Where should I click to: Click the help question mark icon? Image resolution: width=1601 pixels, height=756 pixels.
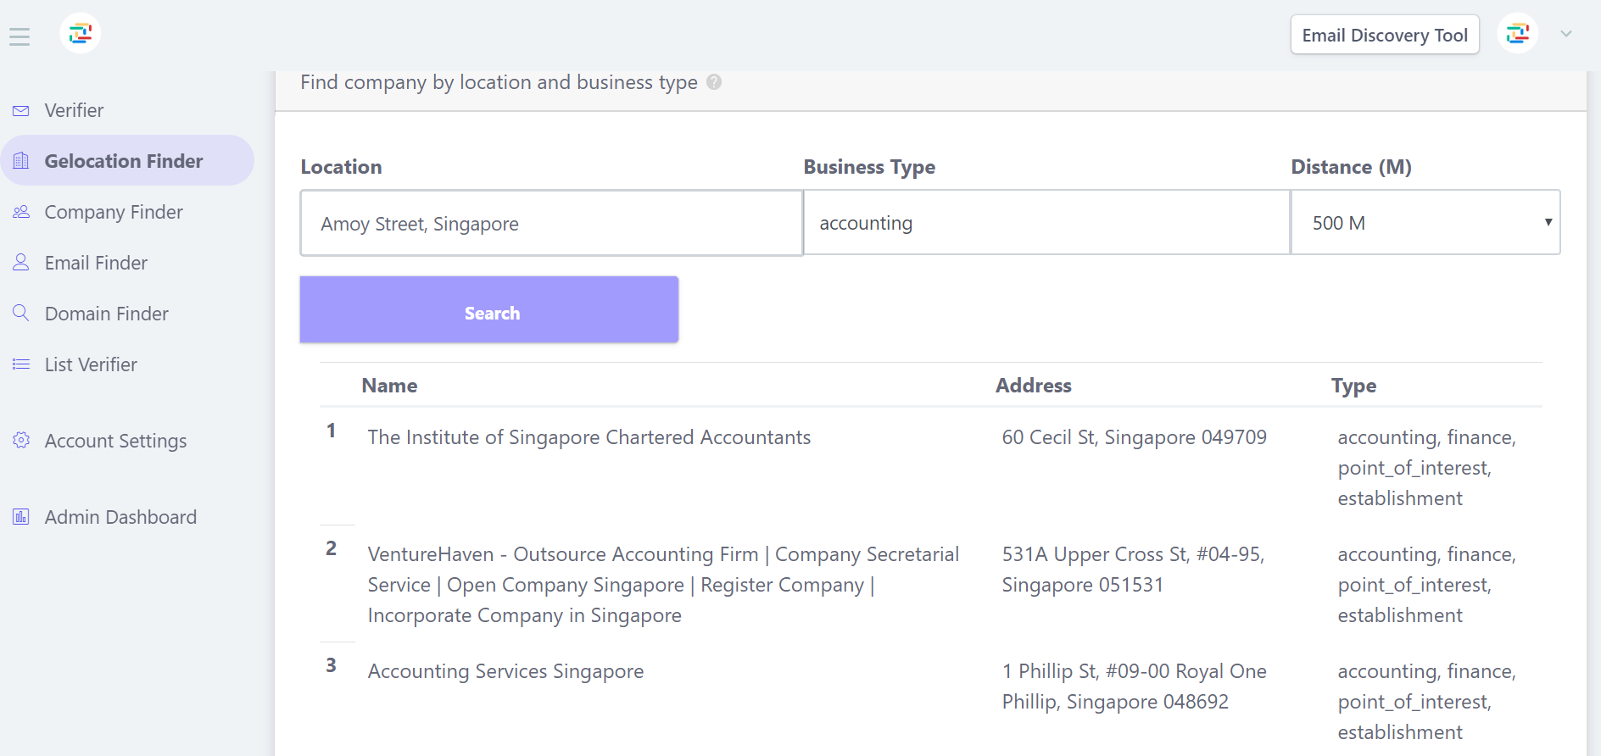[x=714, y=82]
